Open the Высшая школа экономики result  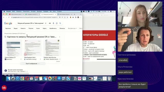pyautogui.click(x=15, y=70)
